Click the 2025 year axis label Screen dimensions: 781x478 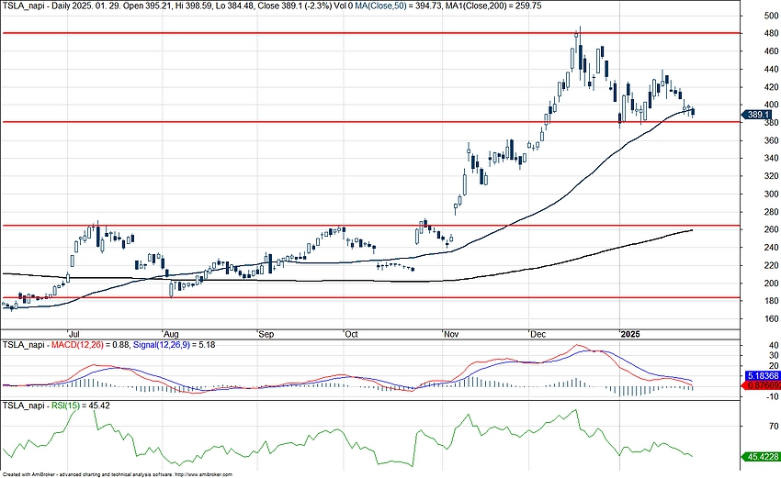click(630, 334)
